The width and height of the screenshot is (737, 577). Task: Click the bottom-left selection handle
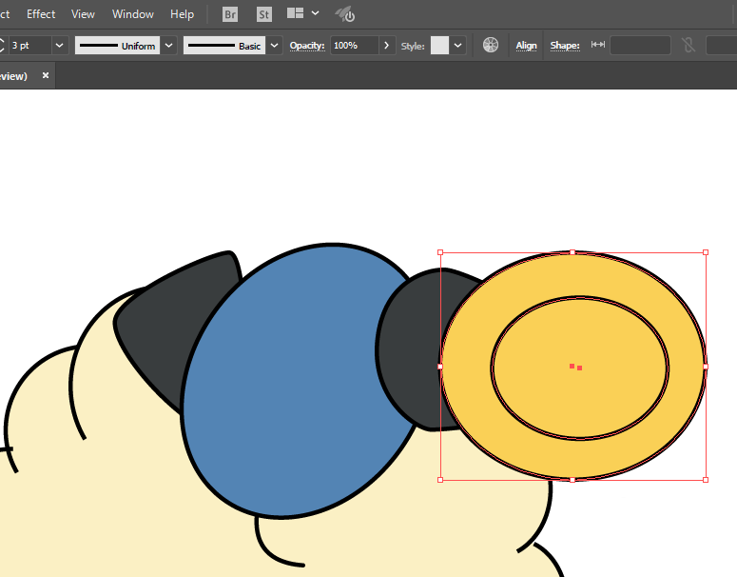point(440,480)
